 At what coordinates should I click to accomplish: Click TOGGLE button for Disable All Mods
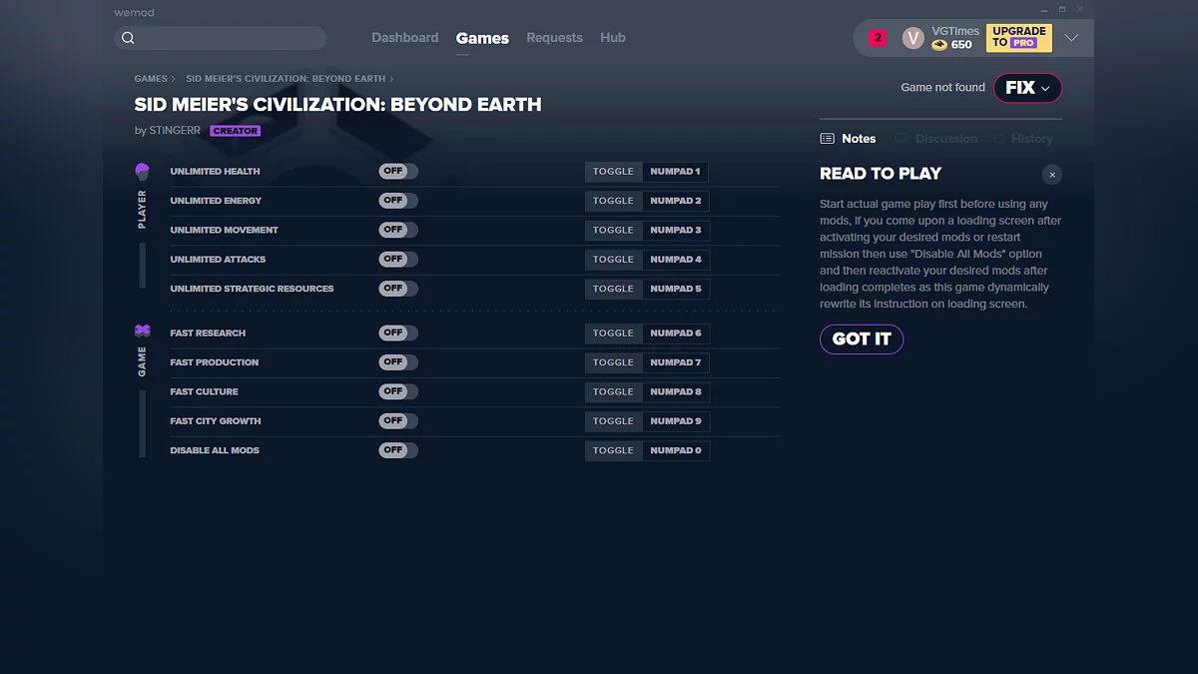[613, 450]
